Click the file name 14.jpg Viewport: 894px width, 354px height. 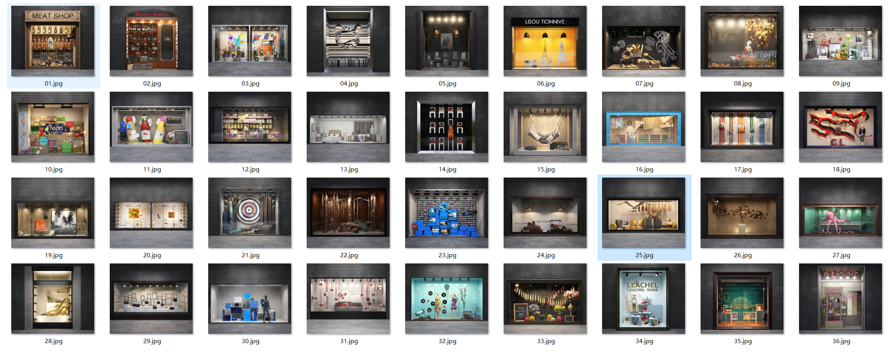tap(448, 169)
